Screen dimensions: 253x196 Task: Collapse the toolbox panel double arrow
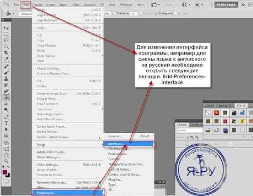click(3, 20)
